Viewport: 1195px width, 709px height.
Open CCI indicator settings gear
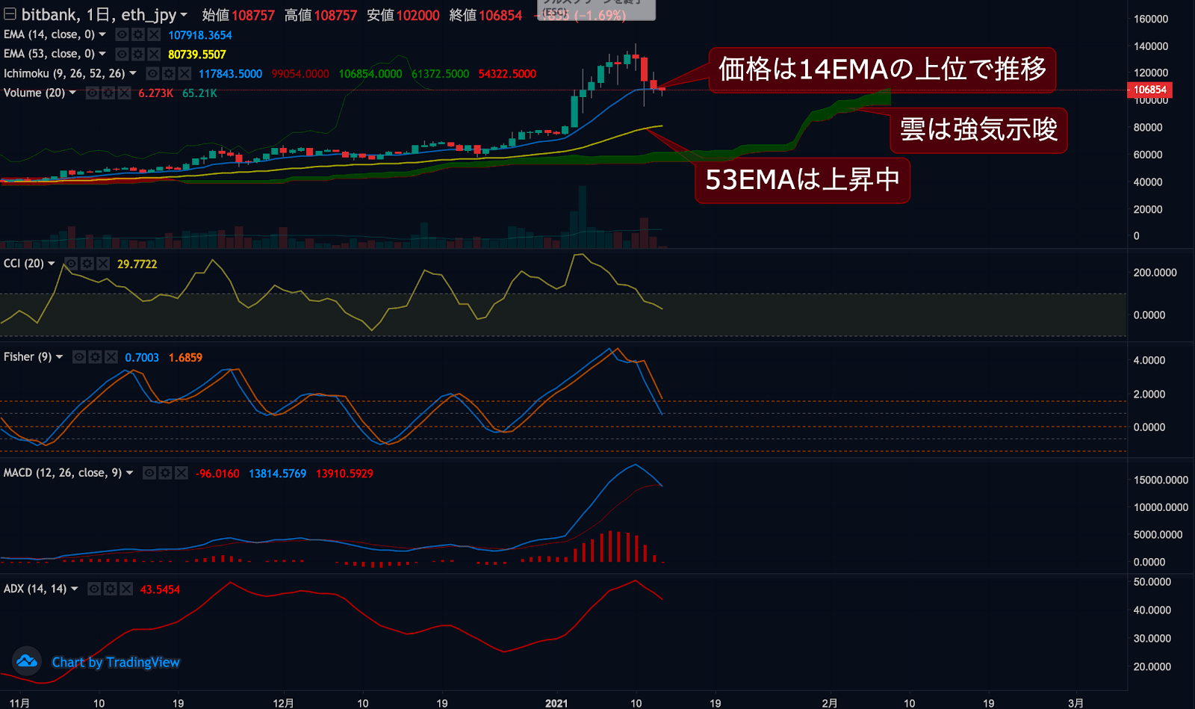87,264
